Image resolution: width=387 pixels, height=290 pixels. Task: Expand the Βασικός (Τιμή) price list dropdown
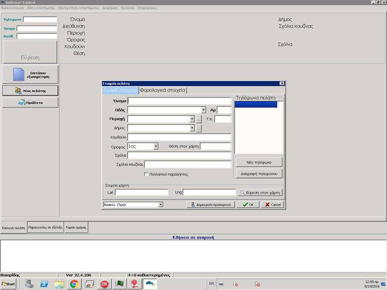161,205
